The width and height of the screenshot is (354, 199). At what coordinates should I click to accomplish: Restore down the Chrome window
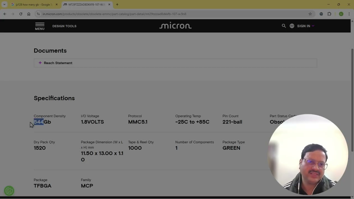pyautogui.click(x=339, y=4)
